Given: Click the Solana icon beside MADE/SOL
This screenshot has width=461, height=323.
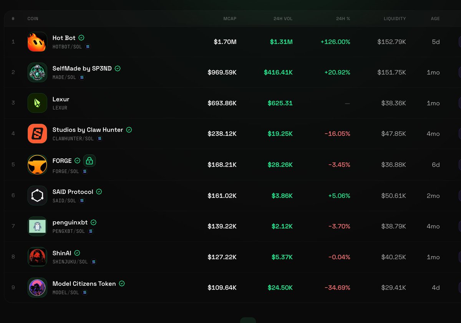Looking at the screenshot, I should tap(82, 77).
